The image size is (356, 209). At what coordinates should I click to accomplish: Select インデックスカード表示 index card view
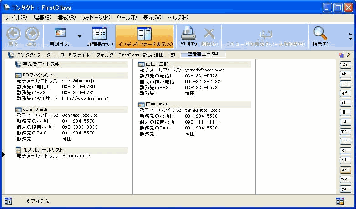coord(145,33)
